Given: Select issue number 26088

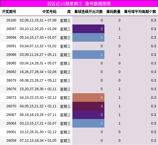Looking at the screenshot, I should [11, 55].
